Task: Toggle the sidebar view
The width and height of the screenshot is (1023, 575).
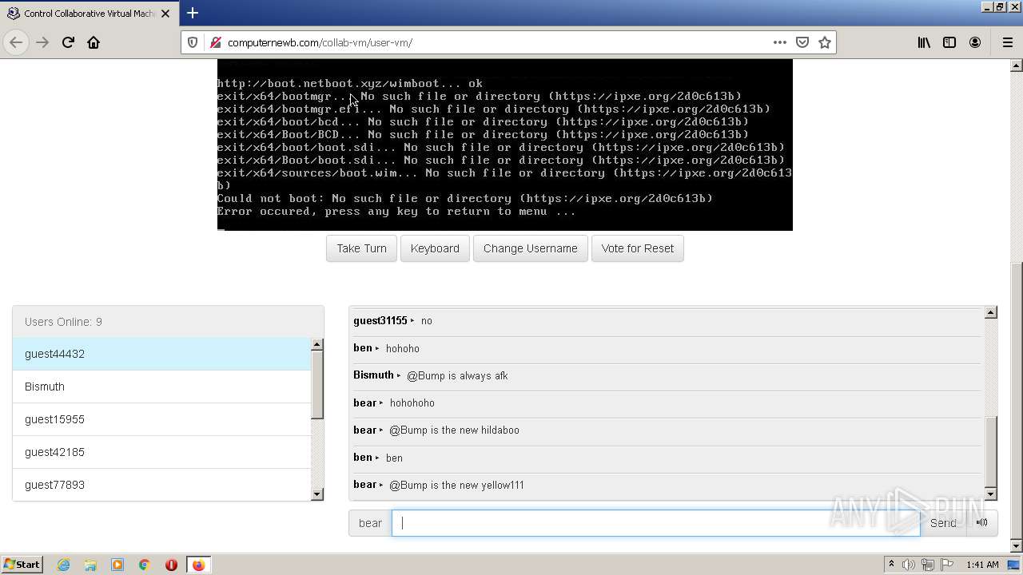Action: pyautogui.click(x=949, y=42)
